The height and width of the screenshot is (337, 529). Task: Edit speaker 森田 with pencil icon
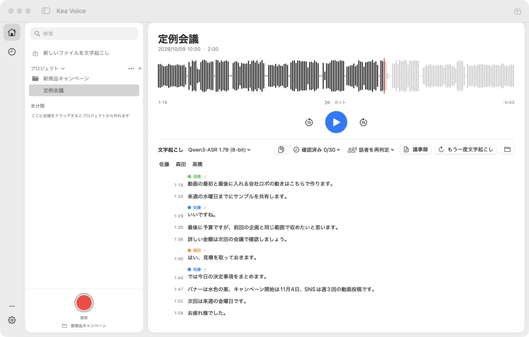pyautogui.click(x=205, y=250)
